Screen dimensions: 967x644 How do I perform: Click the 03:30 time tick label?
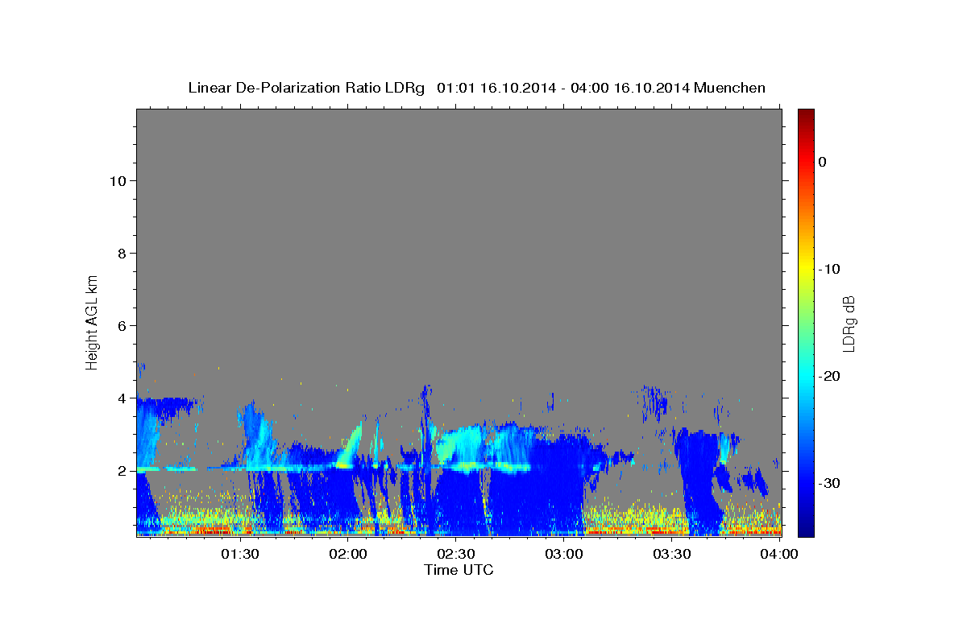pos(672,554)
